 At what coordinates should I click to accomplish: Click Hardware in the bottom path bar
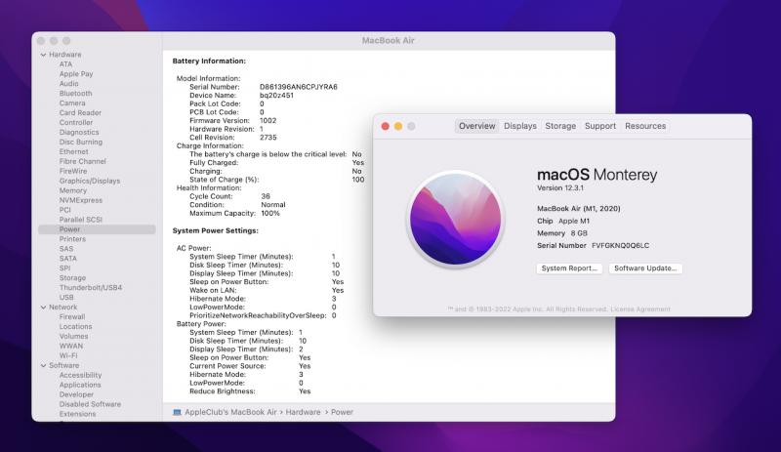[x=306, y=412]
